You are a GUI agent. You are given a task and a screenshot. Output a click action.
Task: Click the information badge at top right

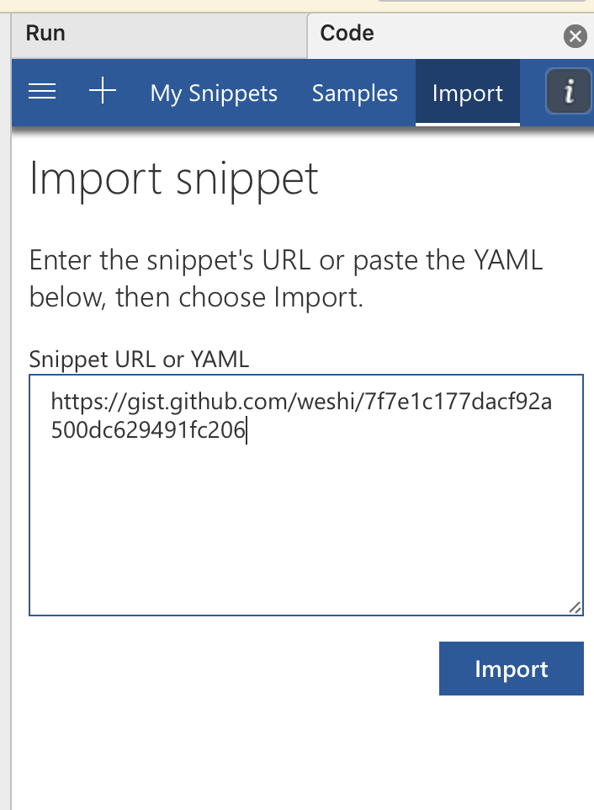(570, 91)
